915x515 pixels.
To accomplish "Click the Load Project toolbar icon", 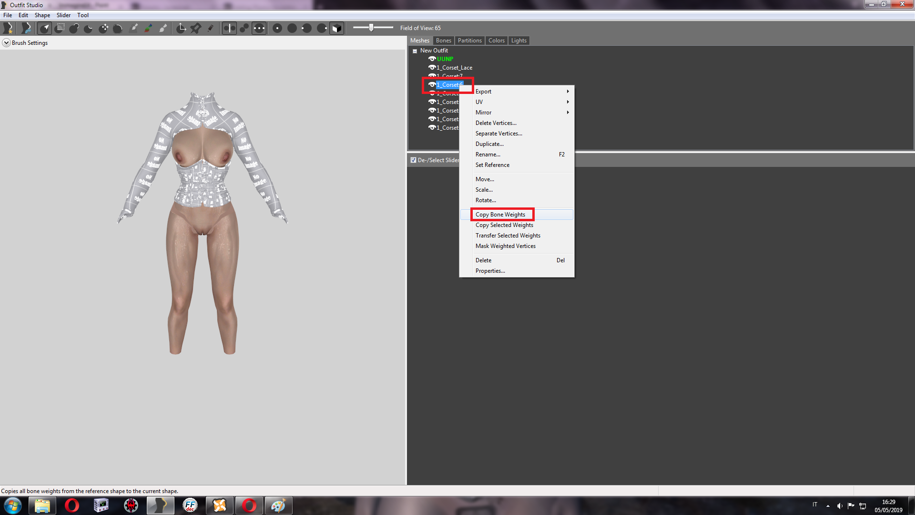I will [x=26, y=28].
